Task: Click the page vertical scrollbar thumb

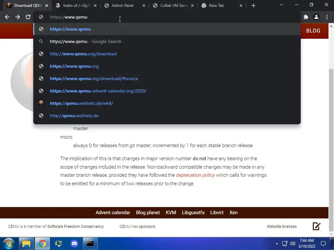Action: click(331, 150)
